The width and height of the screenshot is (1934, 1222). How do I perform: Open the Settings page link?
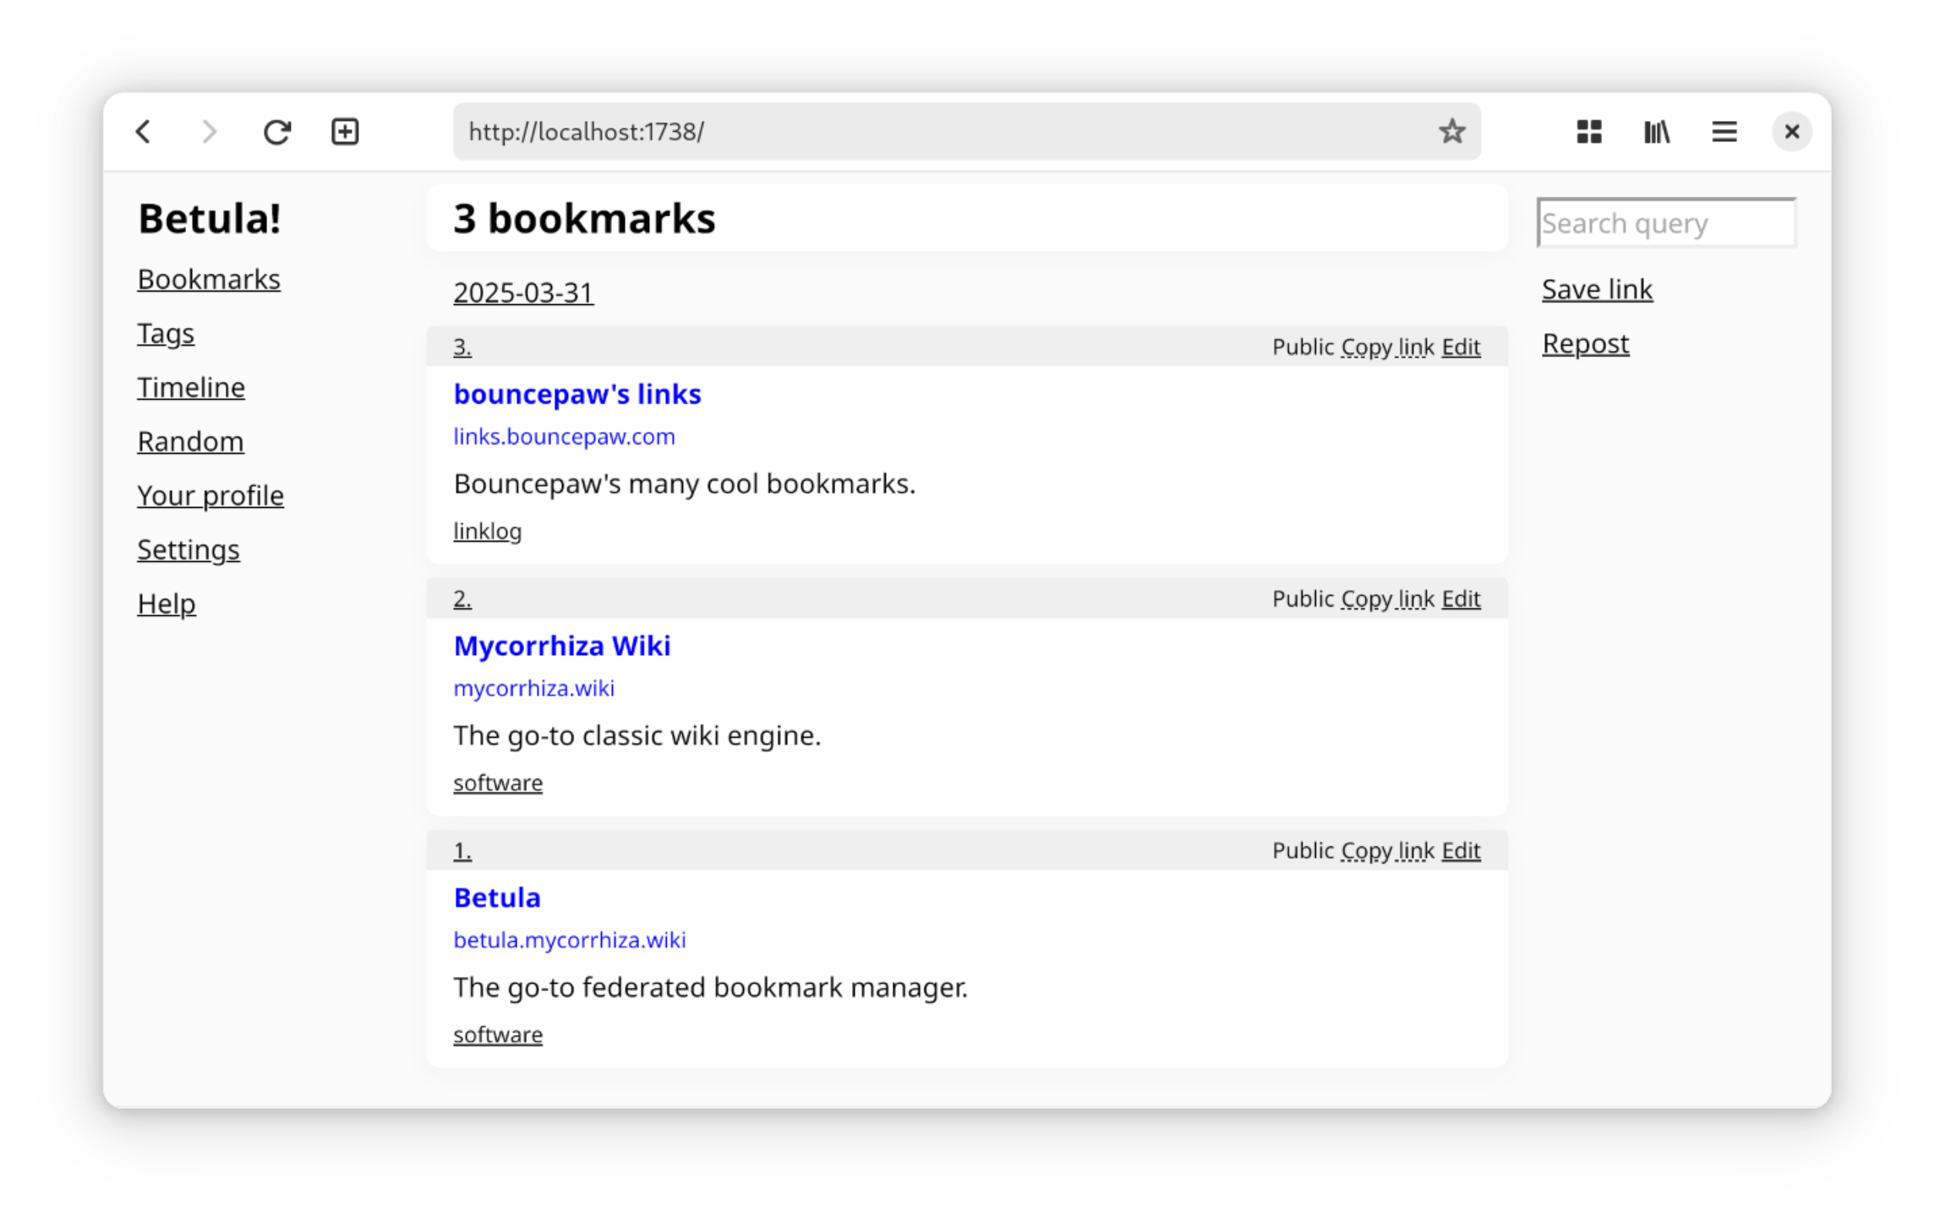click(x=188, y=550)
